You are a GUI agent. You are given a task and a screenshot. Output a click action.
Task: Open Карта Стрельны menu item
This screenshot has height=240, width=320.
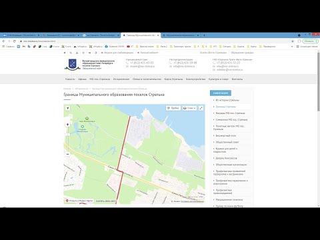click(x=173, y=79)
